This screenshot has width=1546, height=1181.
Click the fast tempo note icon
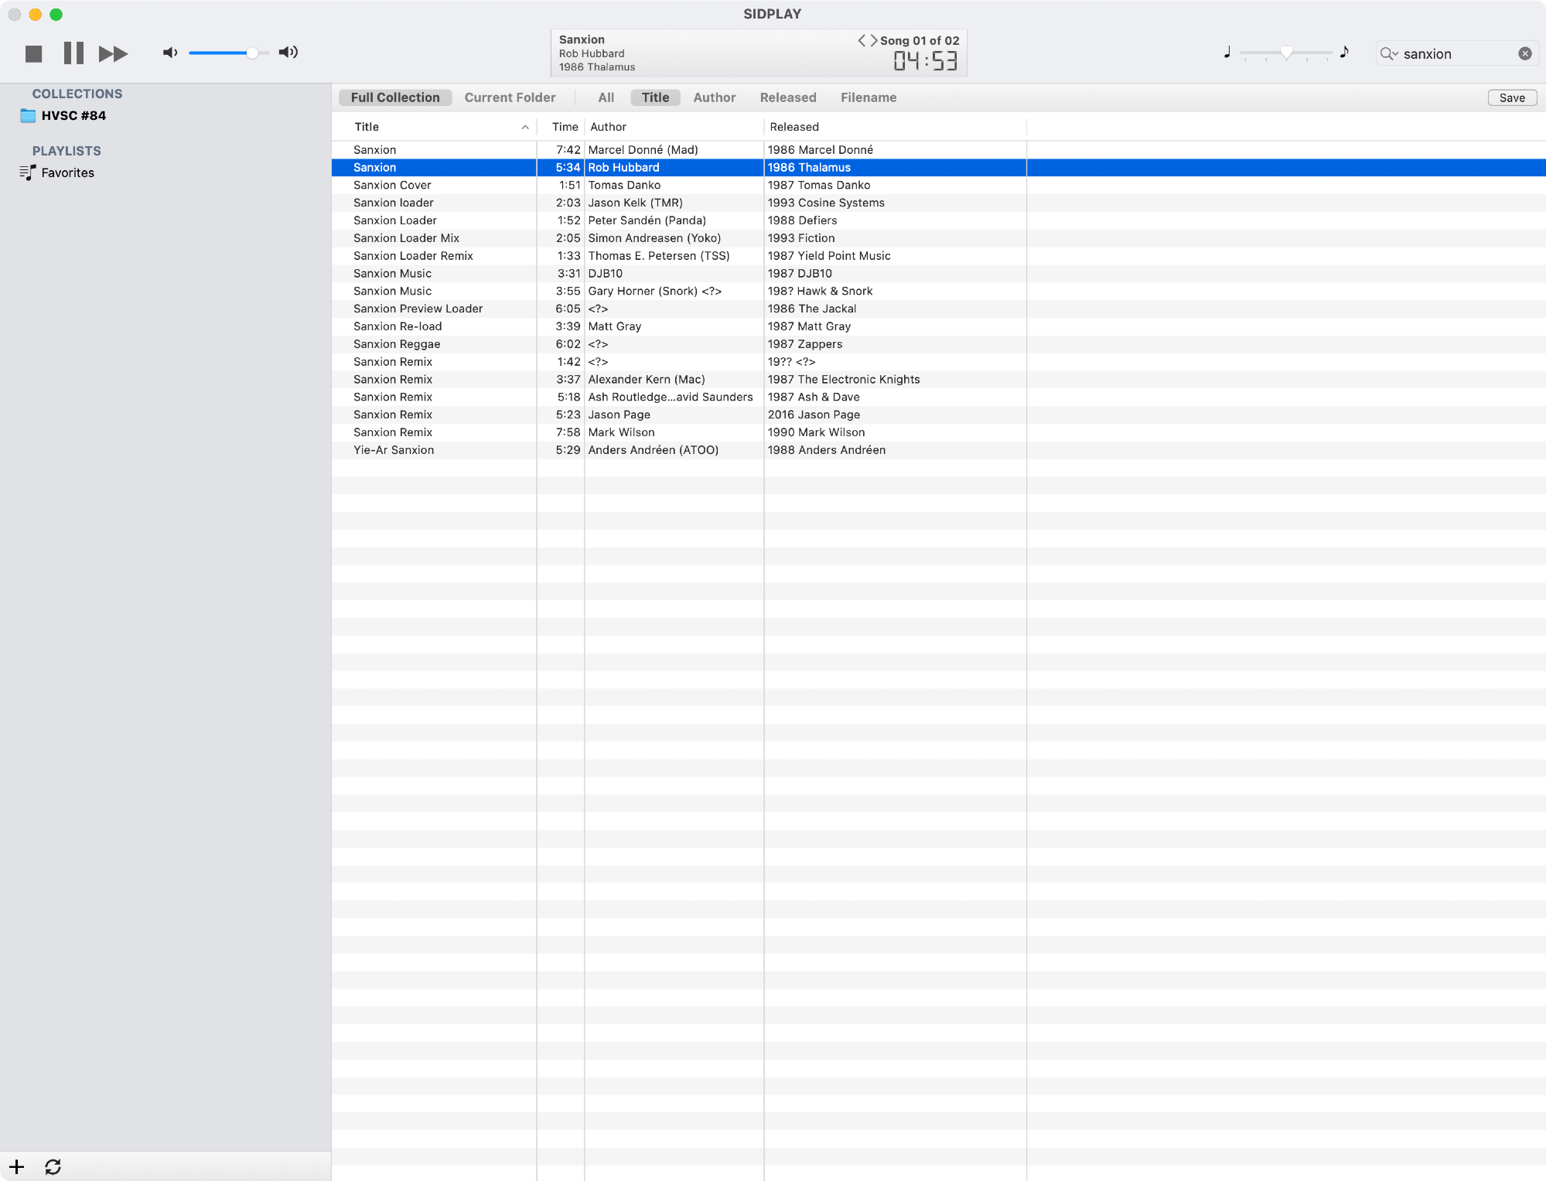point(1344,52)
